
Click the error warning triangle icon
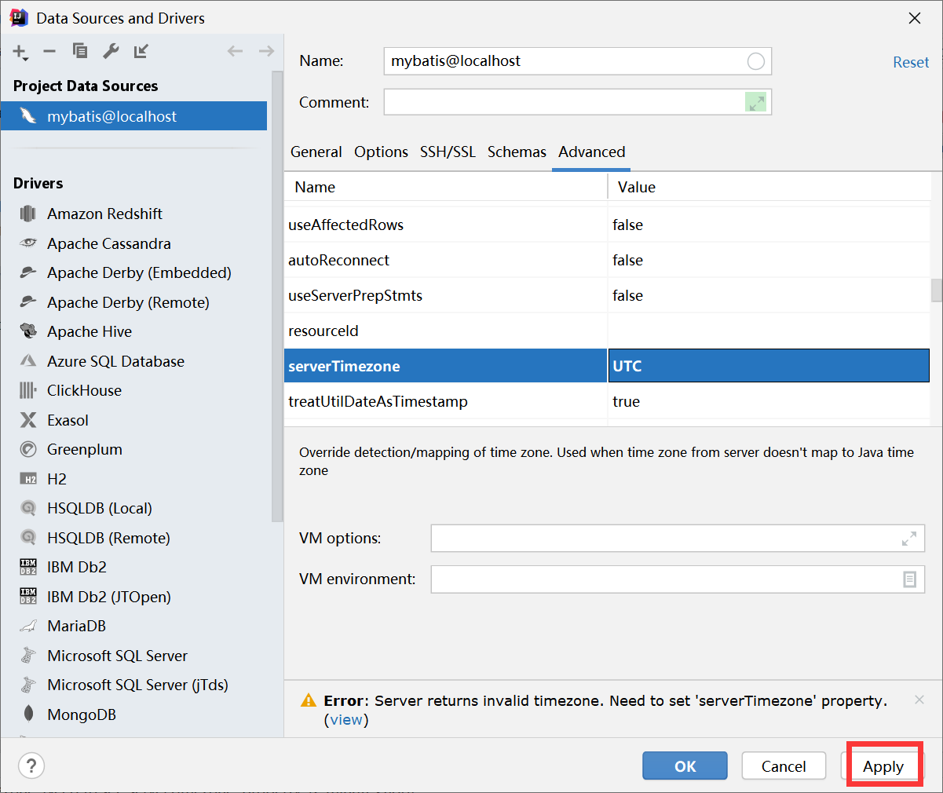tap(309, 700)
